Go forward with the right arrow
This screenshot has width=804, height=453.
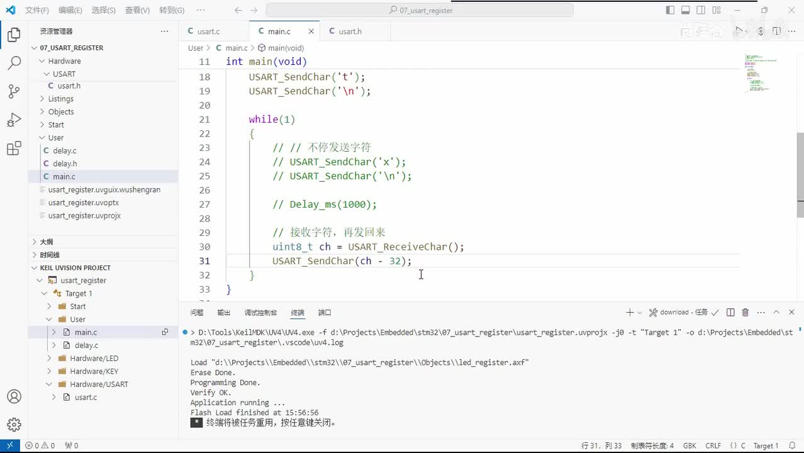[254, 10]
